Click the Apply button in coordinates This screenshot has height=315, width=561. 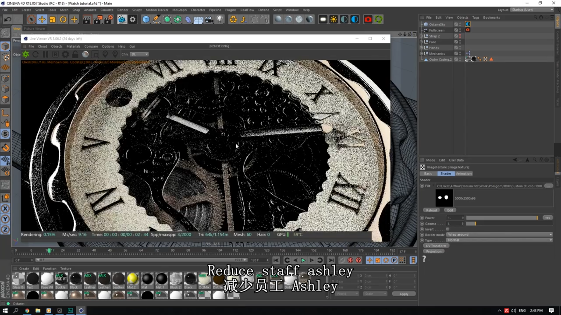pos(404,294)
